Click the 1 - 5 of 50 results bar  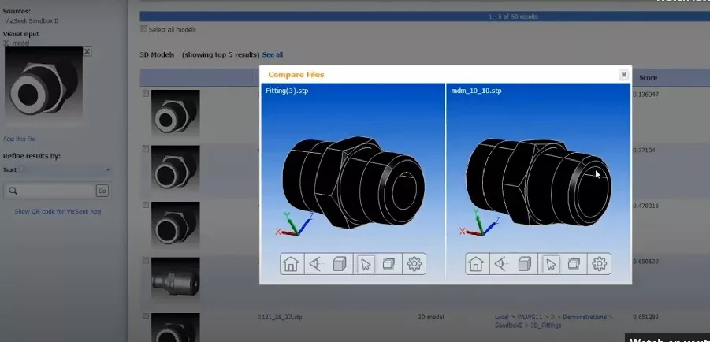(x=425, y=17)
